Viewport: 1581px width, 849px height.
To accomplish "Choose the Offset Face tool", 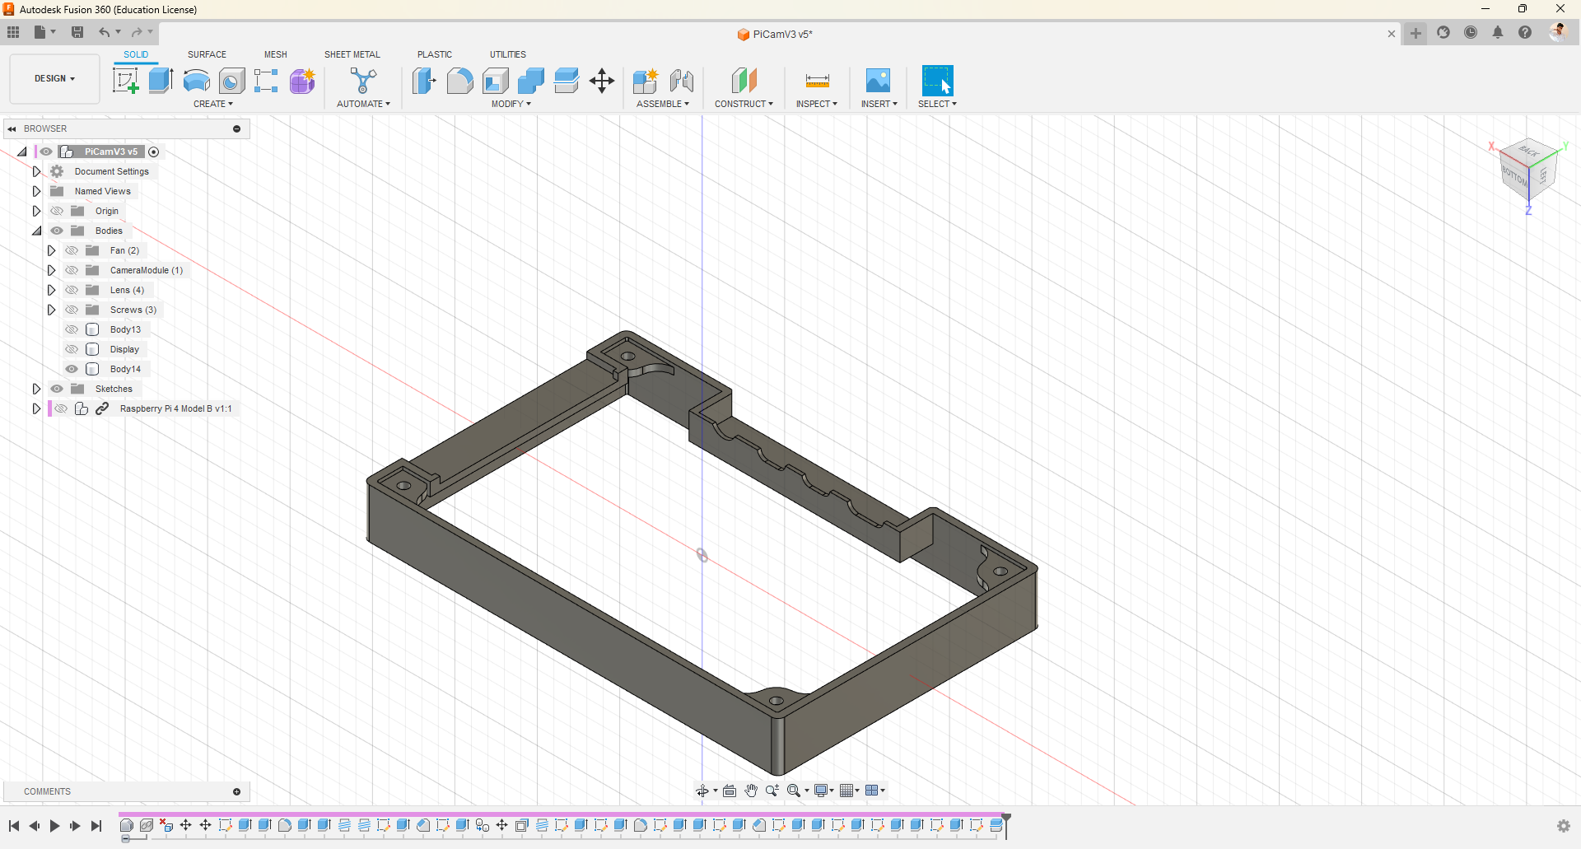I will [x=567, y=81].
